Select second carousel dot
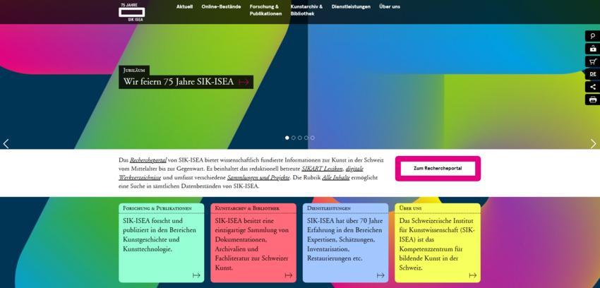This screenshot has width=600, height=288. coord(294,138)
